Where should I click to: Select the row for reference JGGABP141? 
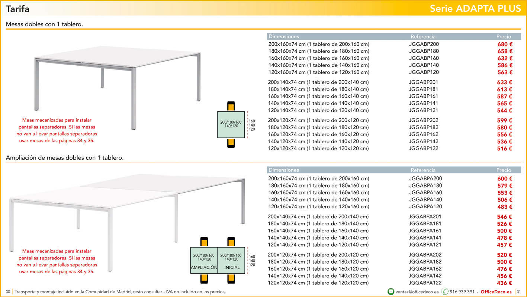tap(390, 103)
